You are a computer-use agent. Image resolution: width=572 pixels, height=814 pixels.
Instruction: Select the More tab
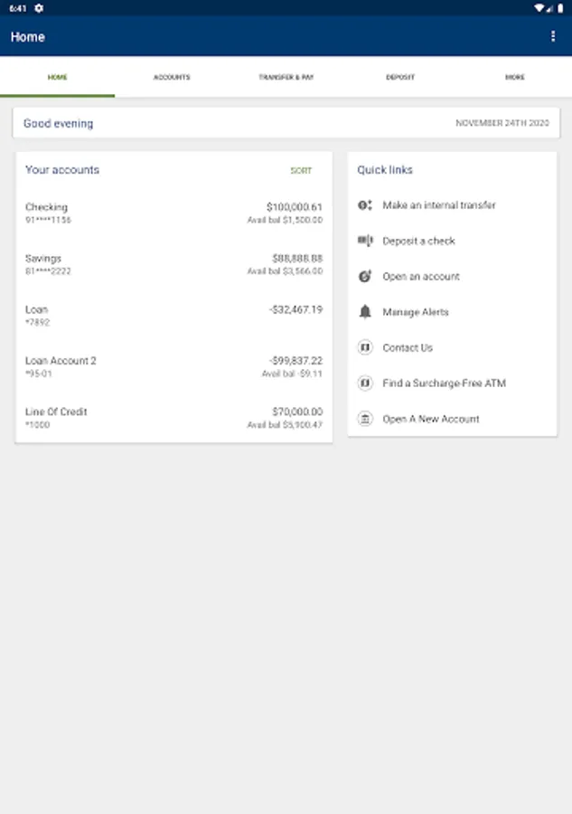pyautogui.click(x=514, y=77)
